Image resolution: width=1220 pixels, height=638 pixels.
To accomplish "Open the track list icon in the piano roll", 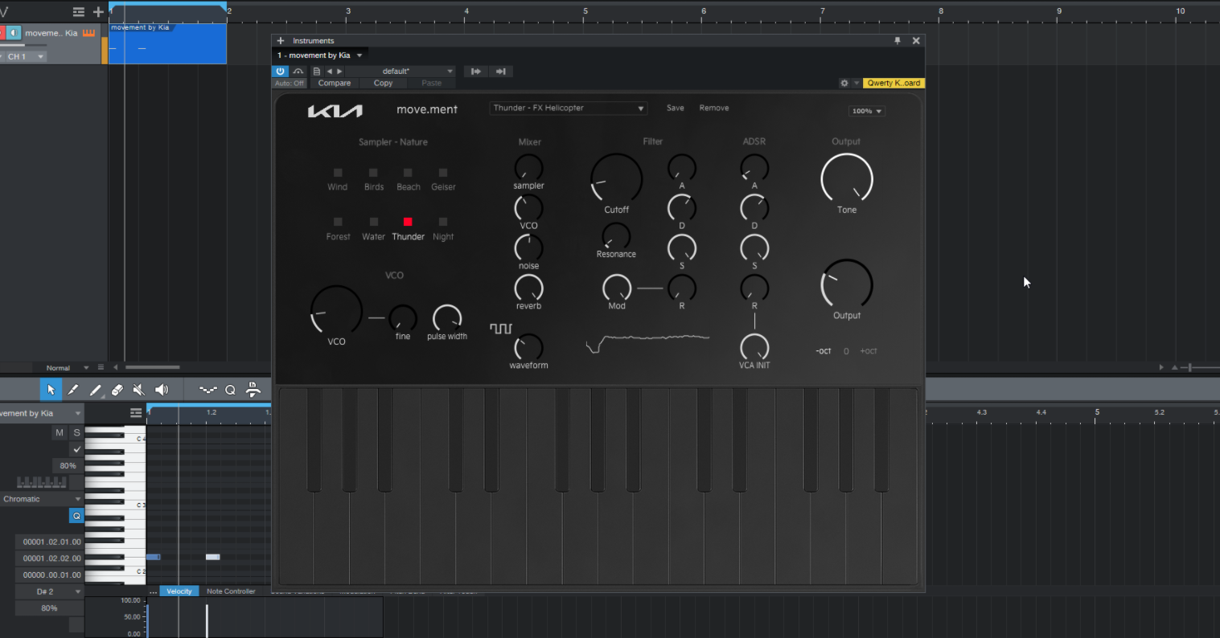I will point(136,413).
